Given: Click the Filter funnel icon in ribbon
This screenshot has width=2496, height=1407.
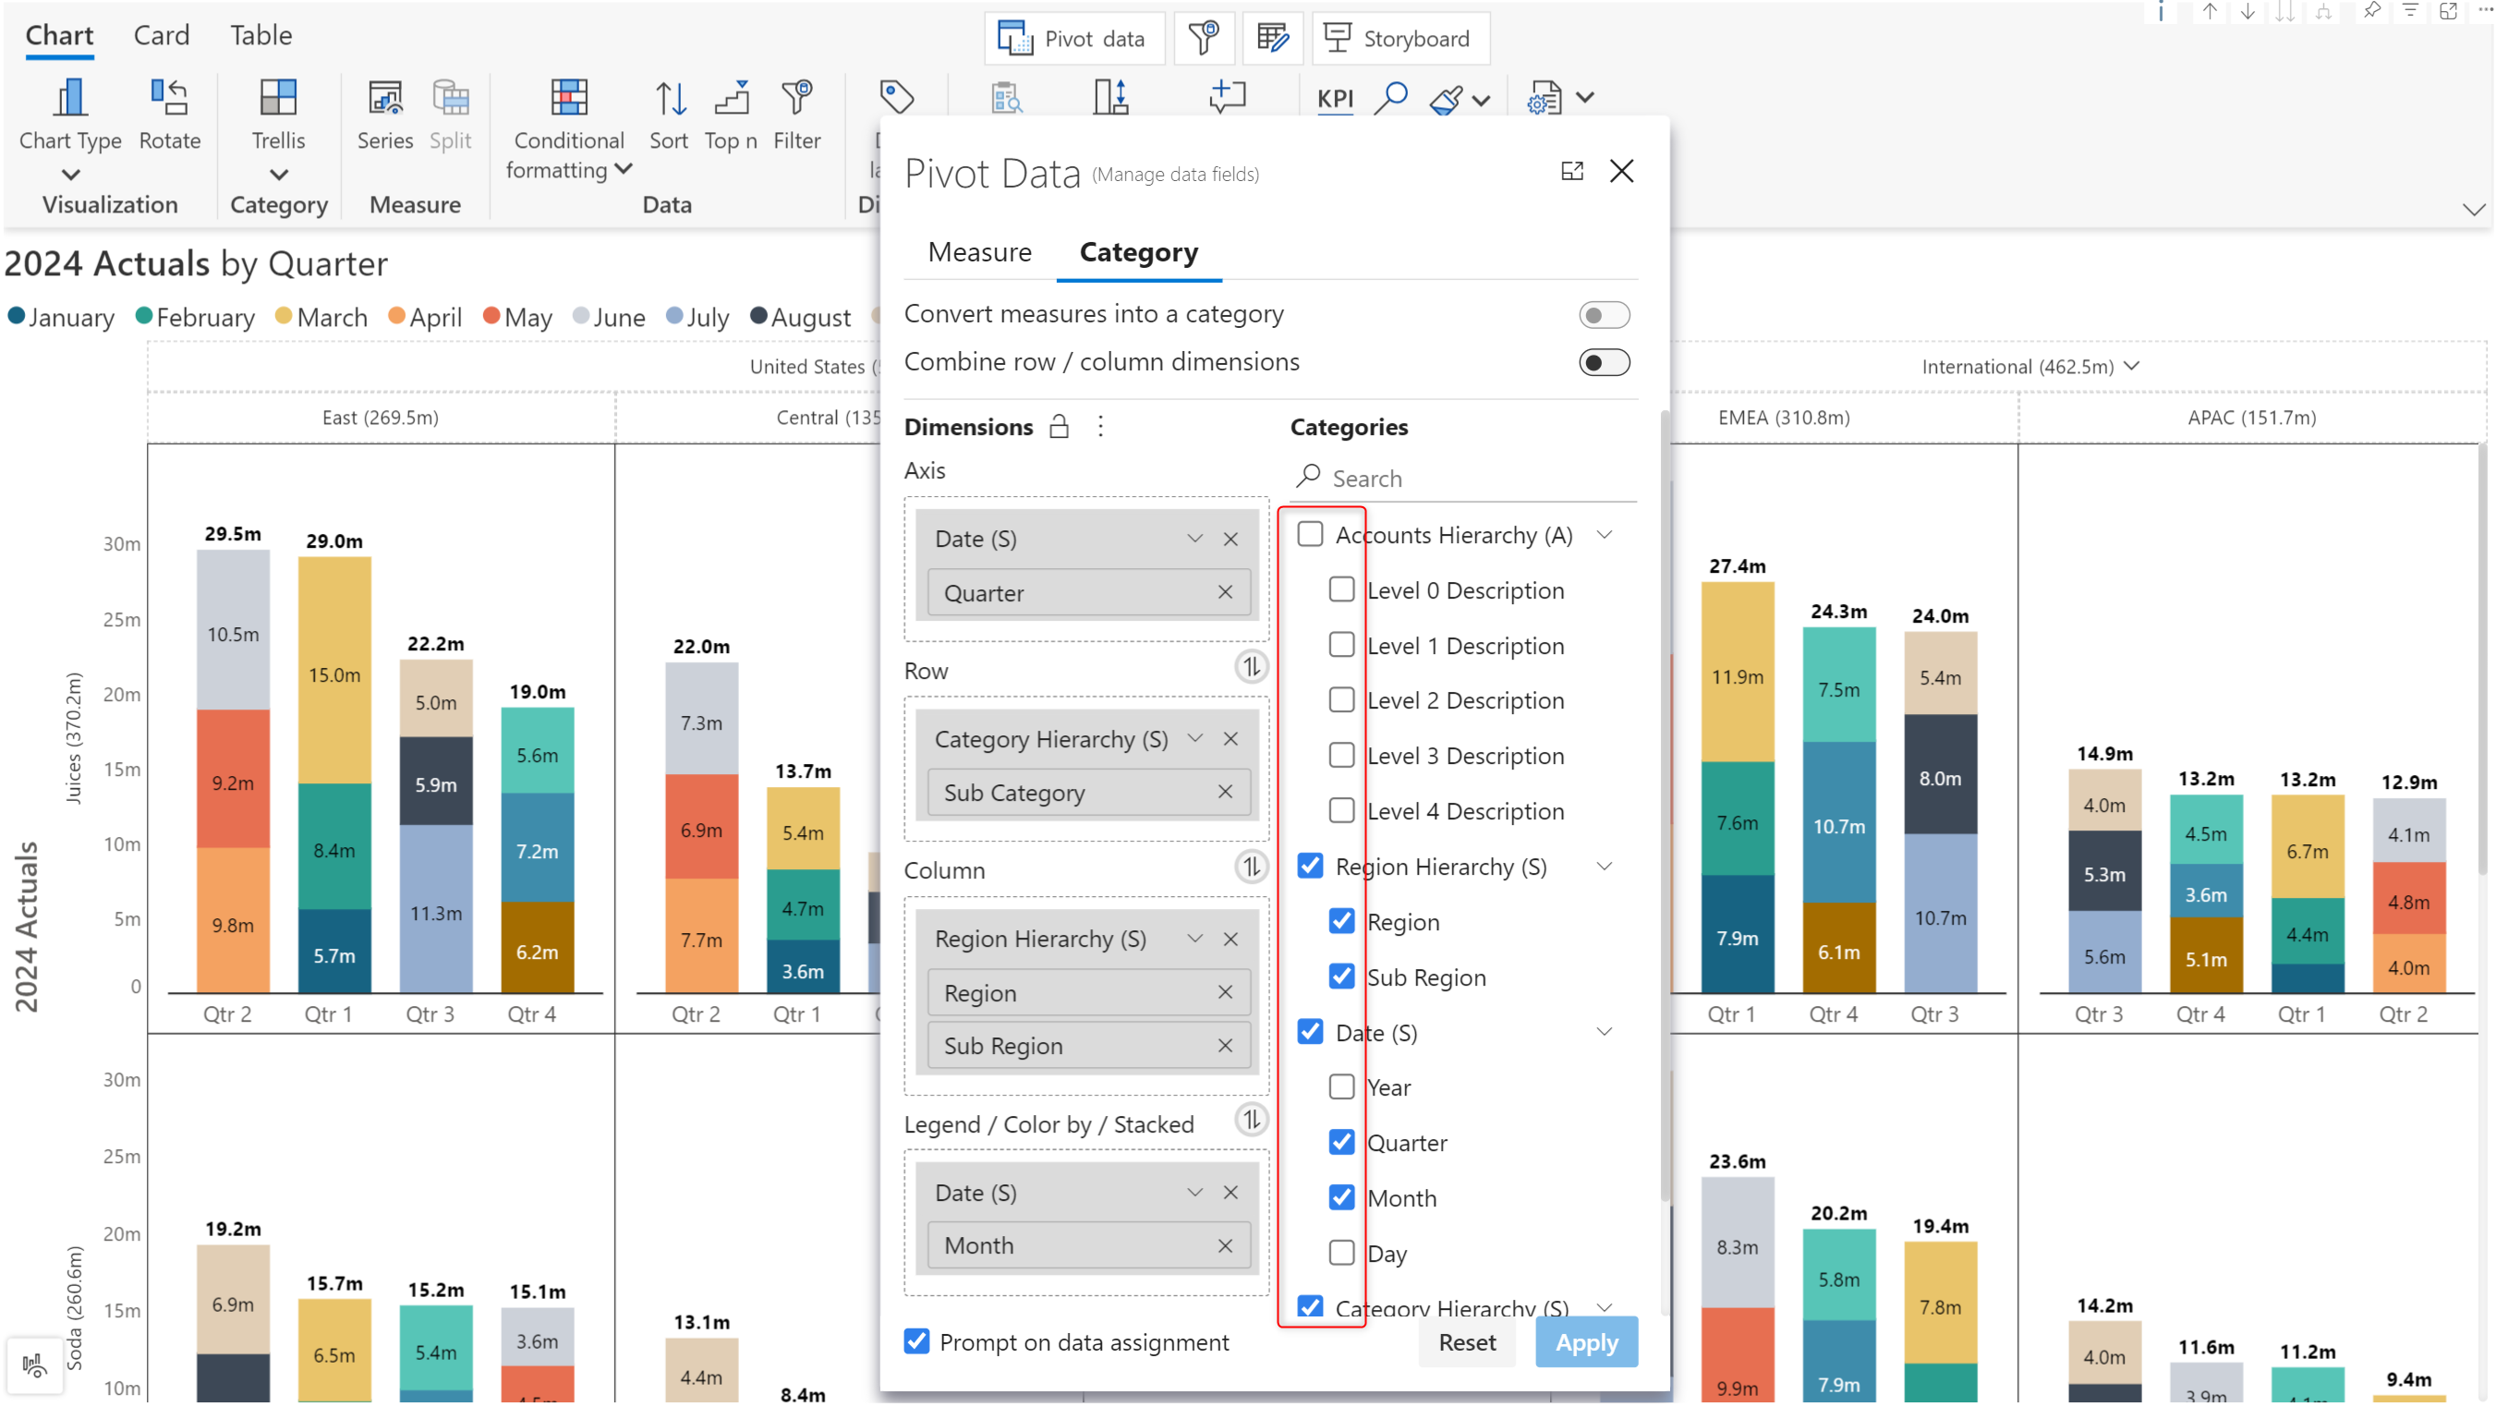Looking at the screenshot, I should coord(796,97).
